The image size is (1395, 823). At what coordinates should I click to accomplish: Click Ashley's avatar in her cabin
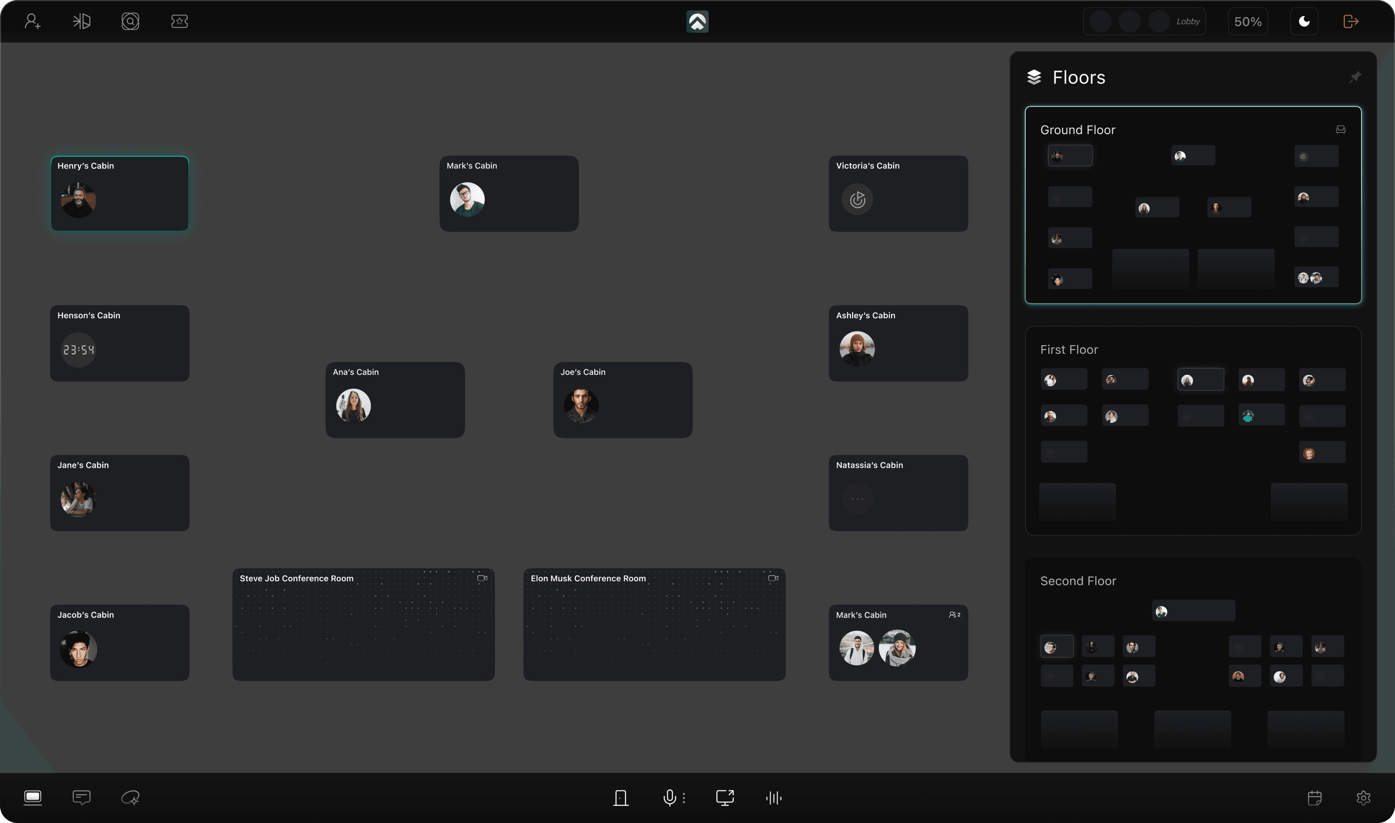(857, 349)
